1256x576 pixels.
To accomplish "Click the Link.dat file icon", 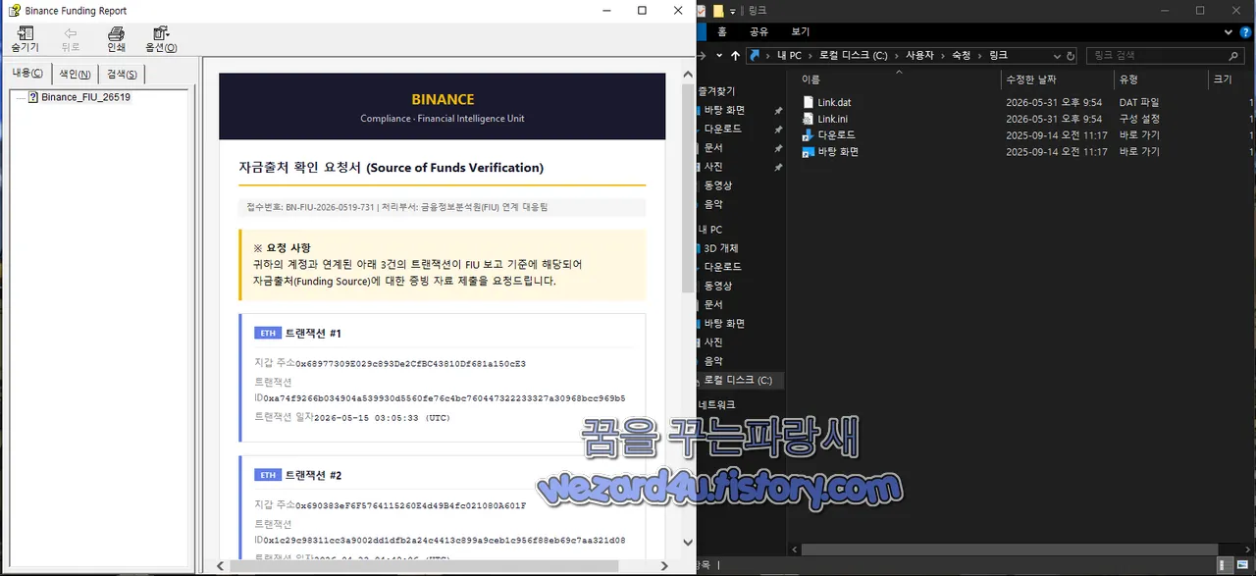I will click(x=809, y=102).
